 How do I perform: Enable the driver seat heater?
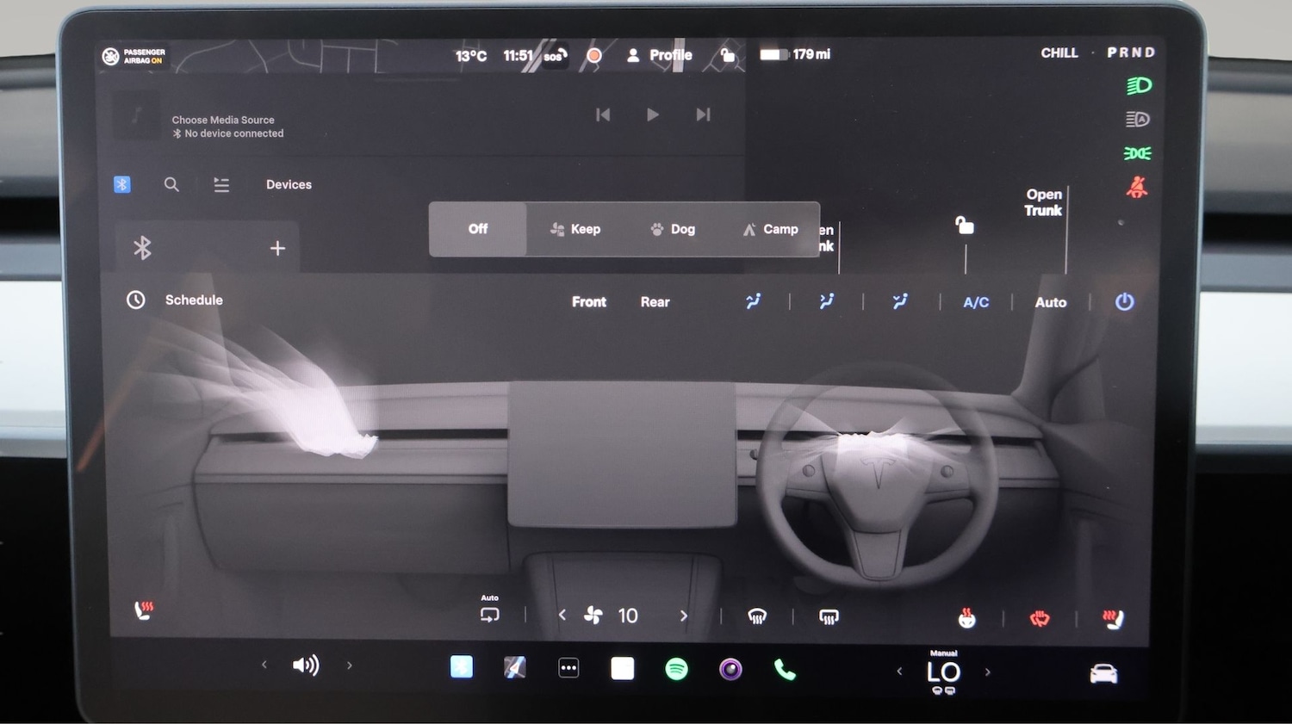[x=145, y=609]
